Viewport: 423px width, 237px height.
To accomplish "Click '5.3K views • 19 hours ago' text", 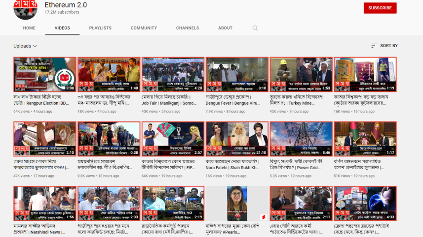I will pos(291,176).
